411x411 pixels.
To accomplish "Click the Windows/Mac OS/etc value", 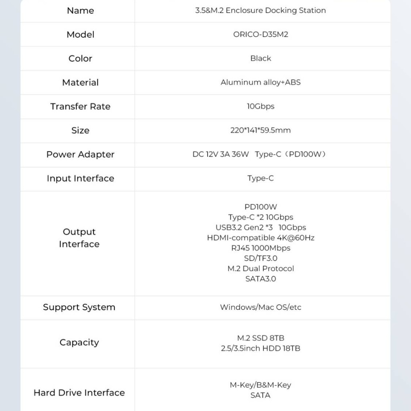I will coord(260,307).
